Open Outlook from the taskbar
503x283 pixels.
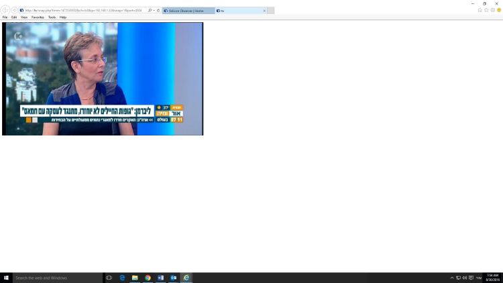tap(173, 278)
